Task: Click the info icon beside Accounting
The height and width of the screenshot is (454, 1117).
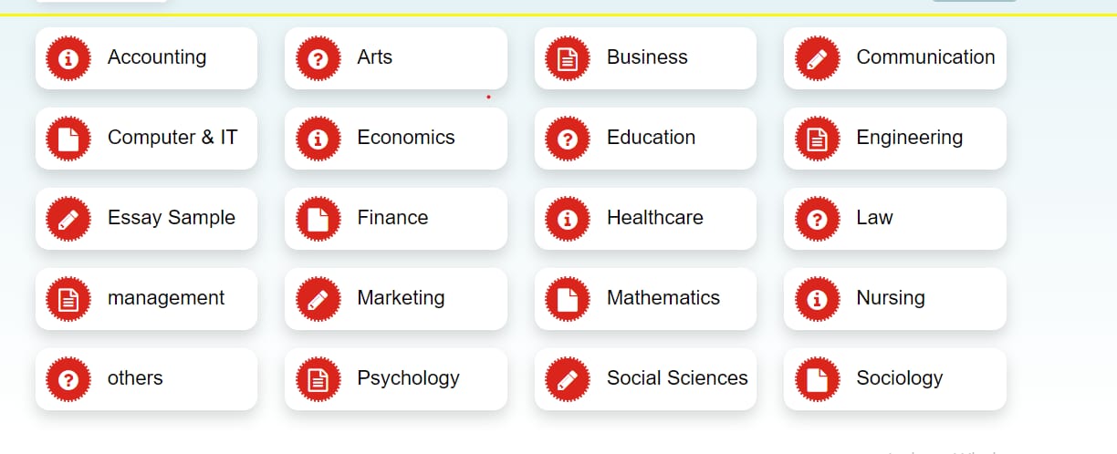Action: [x=68, y=58]
